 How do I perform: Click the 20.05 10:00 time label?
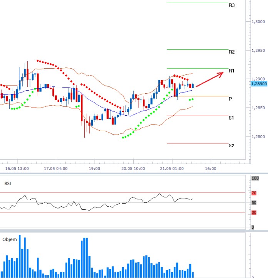(x=133, y=168)
